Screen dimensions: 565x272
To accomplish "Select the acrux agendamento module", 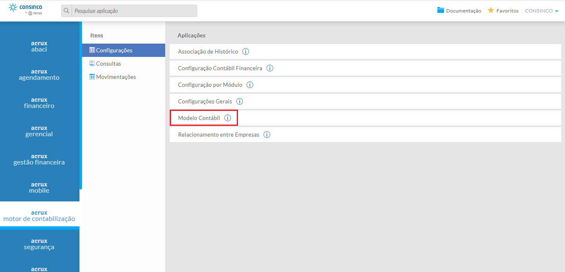I will tap(39, 74).
